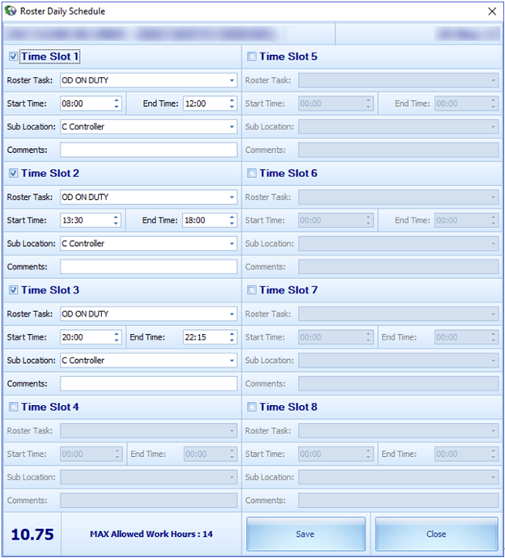The height and width of the screenshot is (558, 505).
Task: Open Time Slot 3 Sub Location dropdown
Action: (231, 361)
